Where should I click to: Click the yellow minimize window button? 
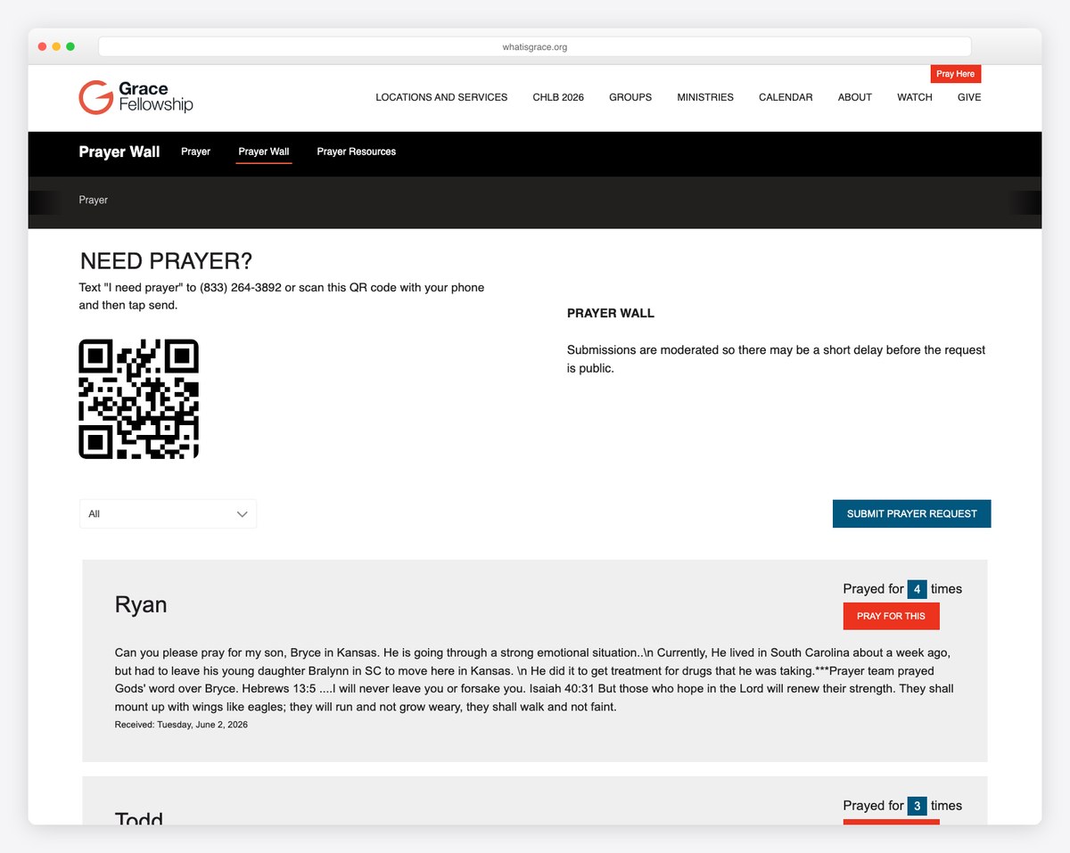[x=56, y=46]
